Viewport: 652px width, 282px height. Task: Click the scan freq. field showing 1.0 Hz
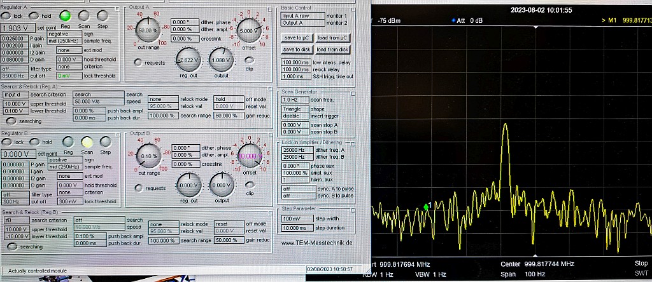[295, 100]
